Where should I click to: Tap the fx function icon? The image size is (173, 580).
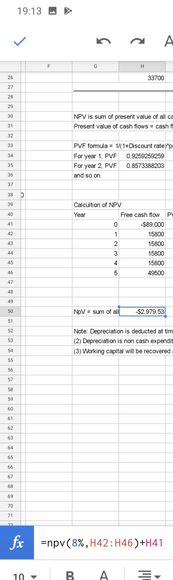click(17, 542)
